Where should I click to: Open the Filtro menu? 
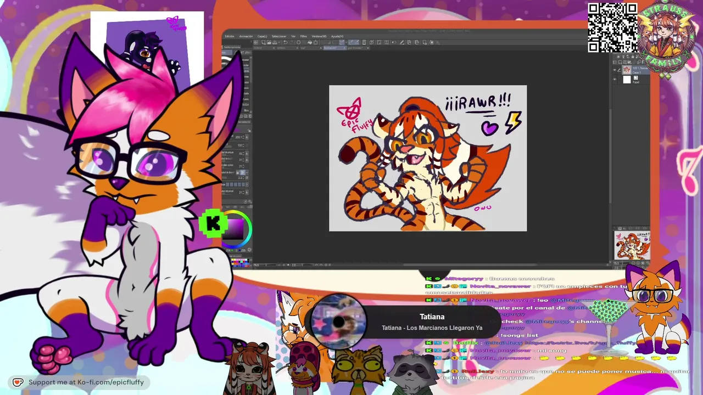click(x=303, y=36)
